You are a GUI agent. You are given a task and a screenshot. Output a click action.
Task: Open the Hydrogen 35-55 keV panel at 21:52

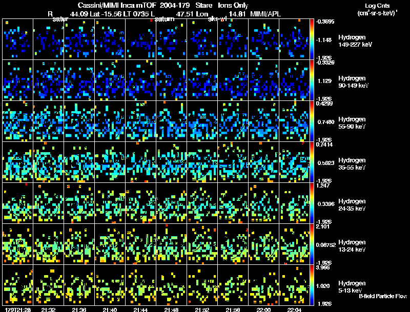pos(202,162)
